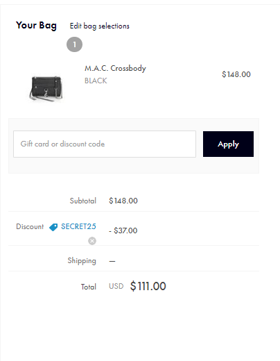Click the BLACK color label
The width and height of the screenshot is (280, 361).
pos(96,81)
